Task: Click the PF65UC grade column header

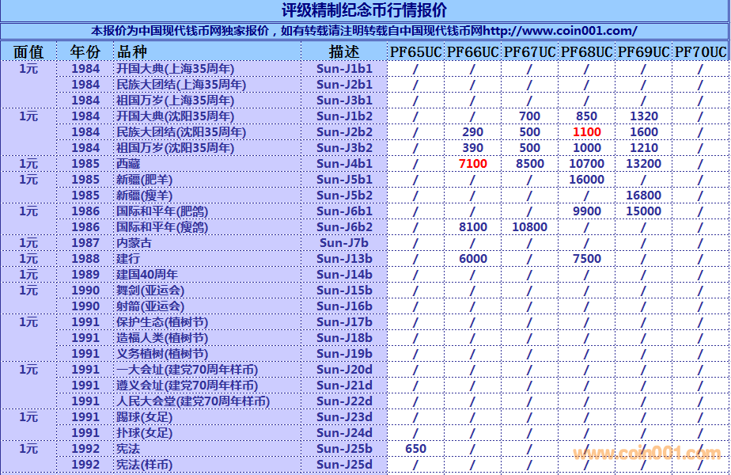Action: 415,52
